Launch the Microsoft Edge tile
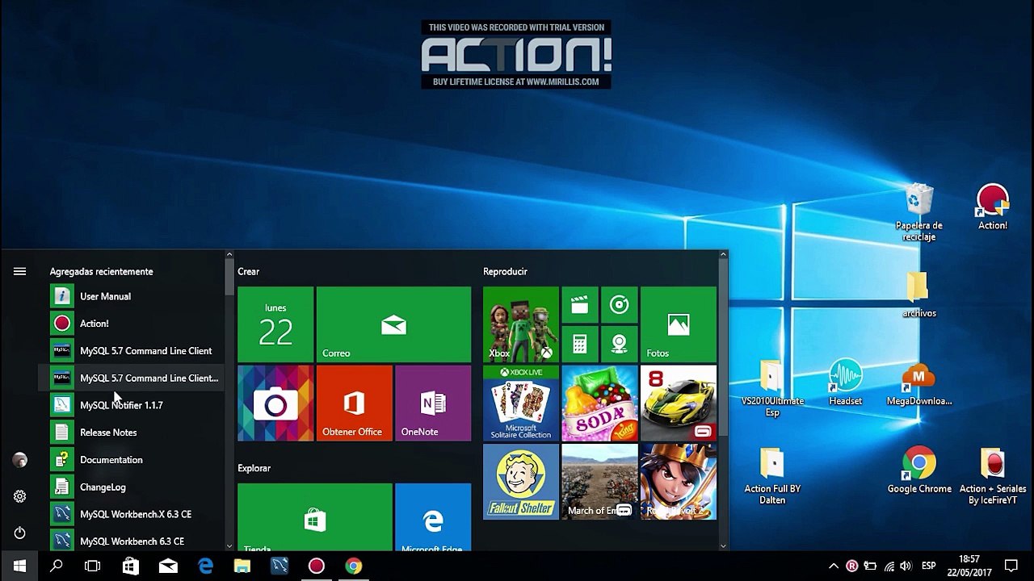The width and height of the screenshot is (1034, 581). (x=433, y=517)
